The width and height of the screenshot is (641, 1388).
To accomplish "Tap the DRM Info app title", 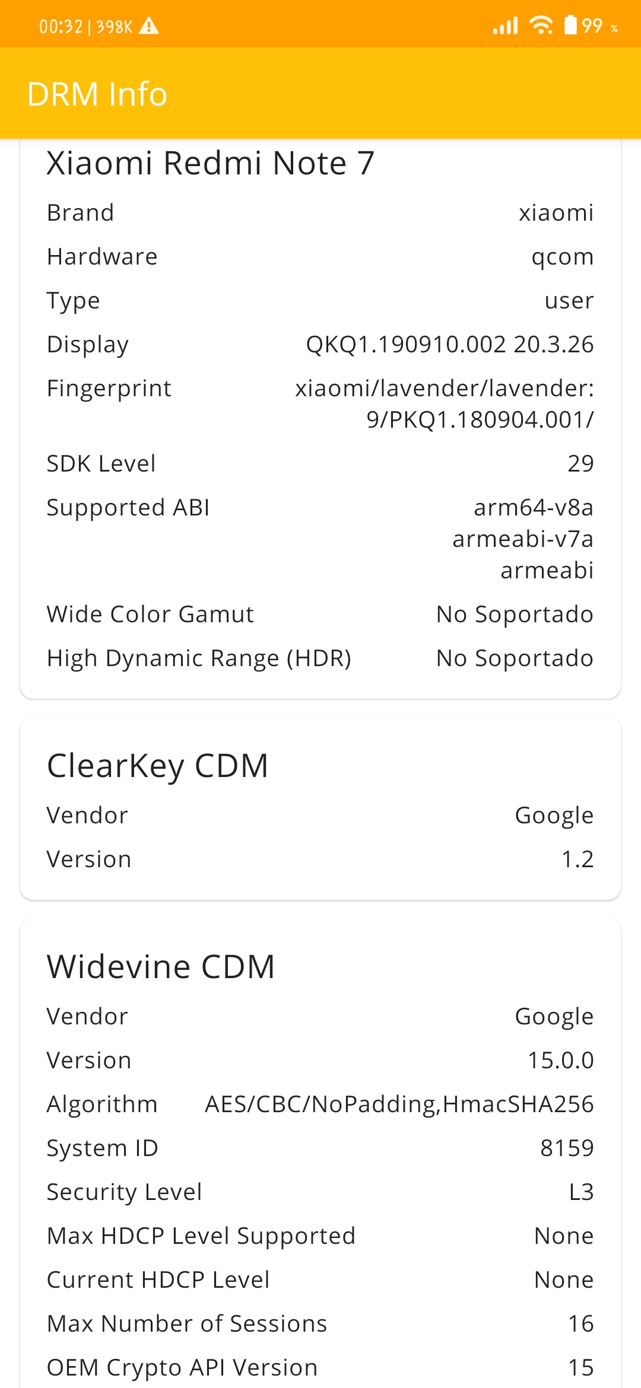I will (x=97, y=94).
